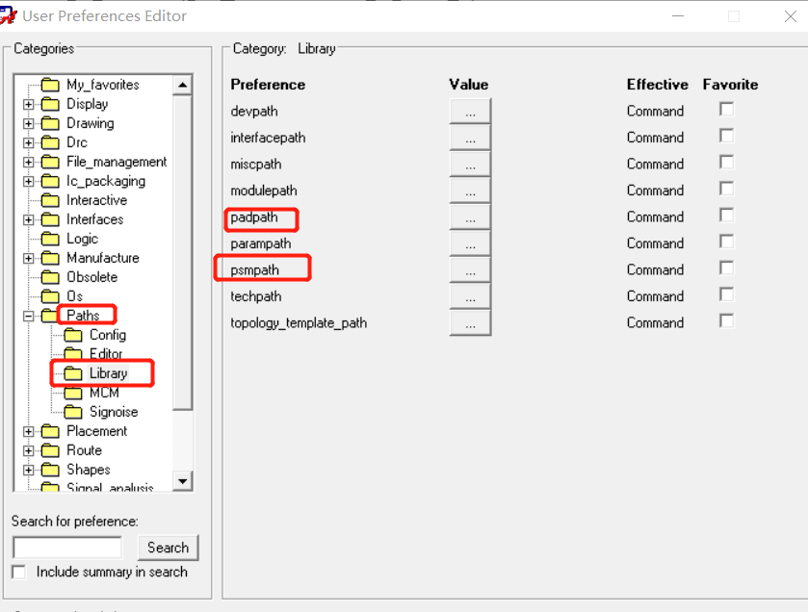Click the User Preferences Editor title icon
The height and width of the screenshot is (612, 808).
click(x=9, y=15)
